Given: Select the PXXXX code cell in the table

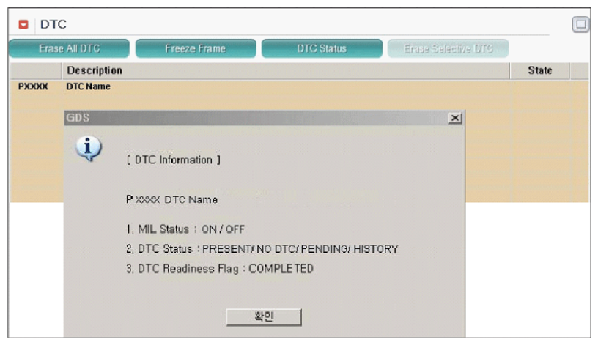Looking at the screenshot, I should pos(33,86).
